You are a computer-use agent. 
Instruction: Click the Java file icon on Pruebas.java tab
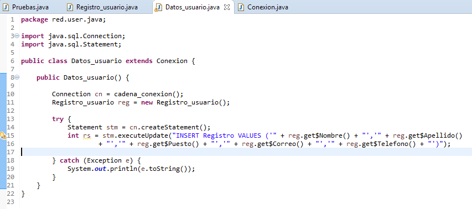click(6, 7)
